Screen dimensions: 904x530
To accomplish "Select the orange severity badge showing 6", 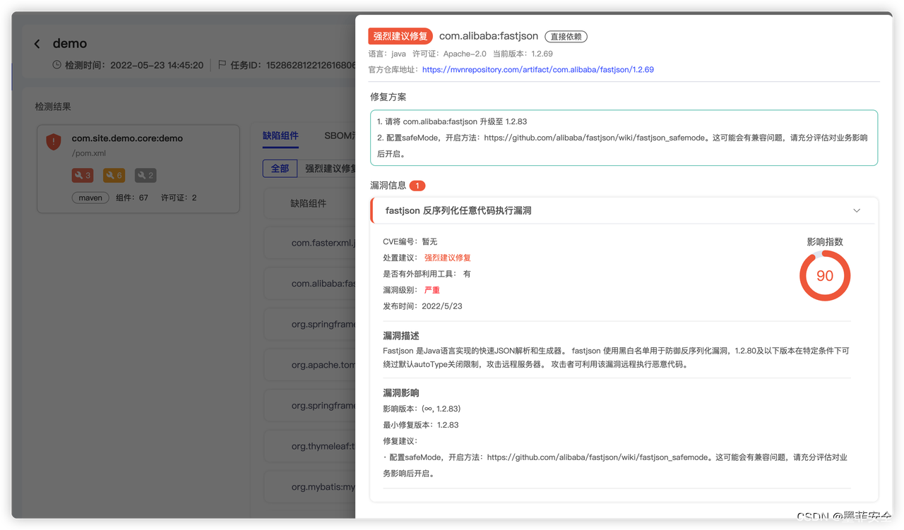I will pos(114,175).
